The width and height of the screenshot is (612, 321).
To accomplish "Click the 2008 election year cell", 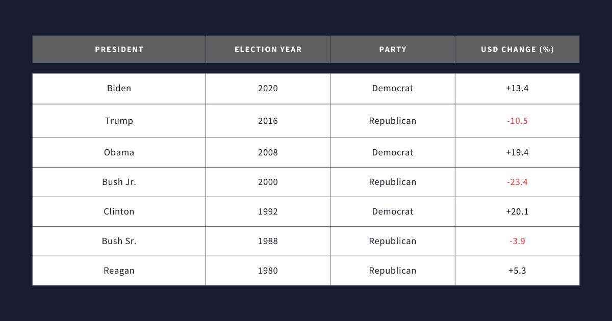I will (268, 152).
